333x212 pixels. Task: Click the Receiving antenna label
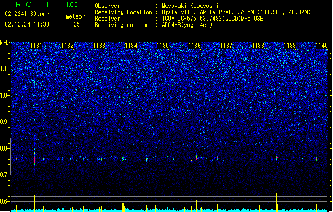(x=122, y=25)
